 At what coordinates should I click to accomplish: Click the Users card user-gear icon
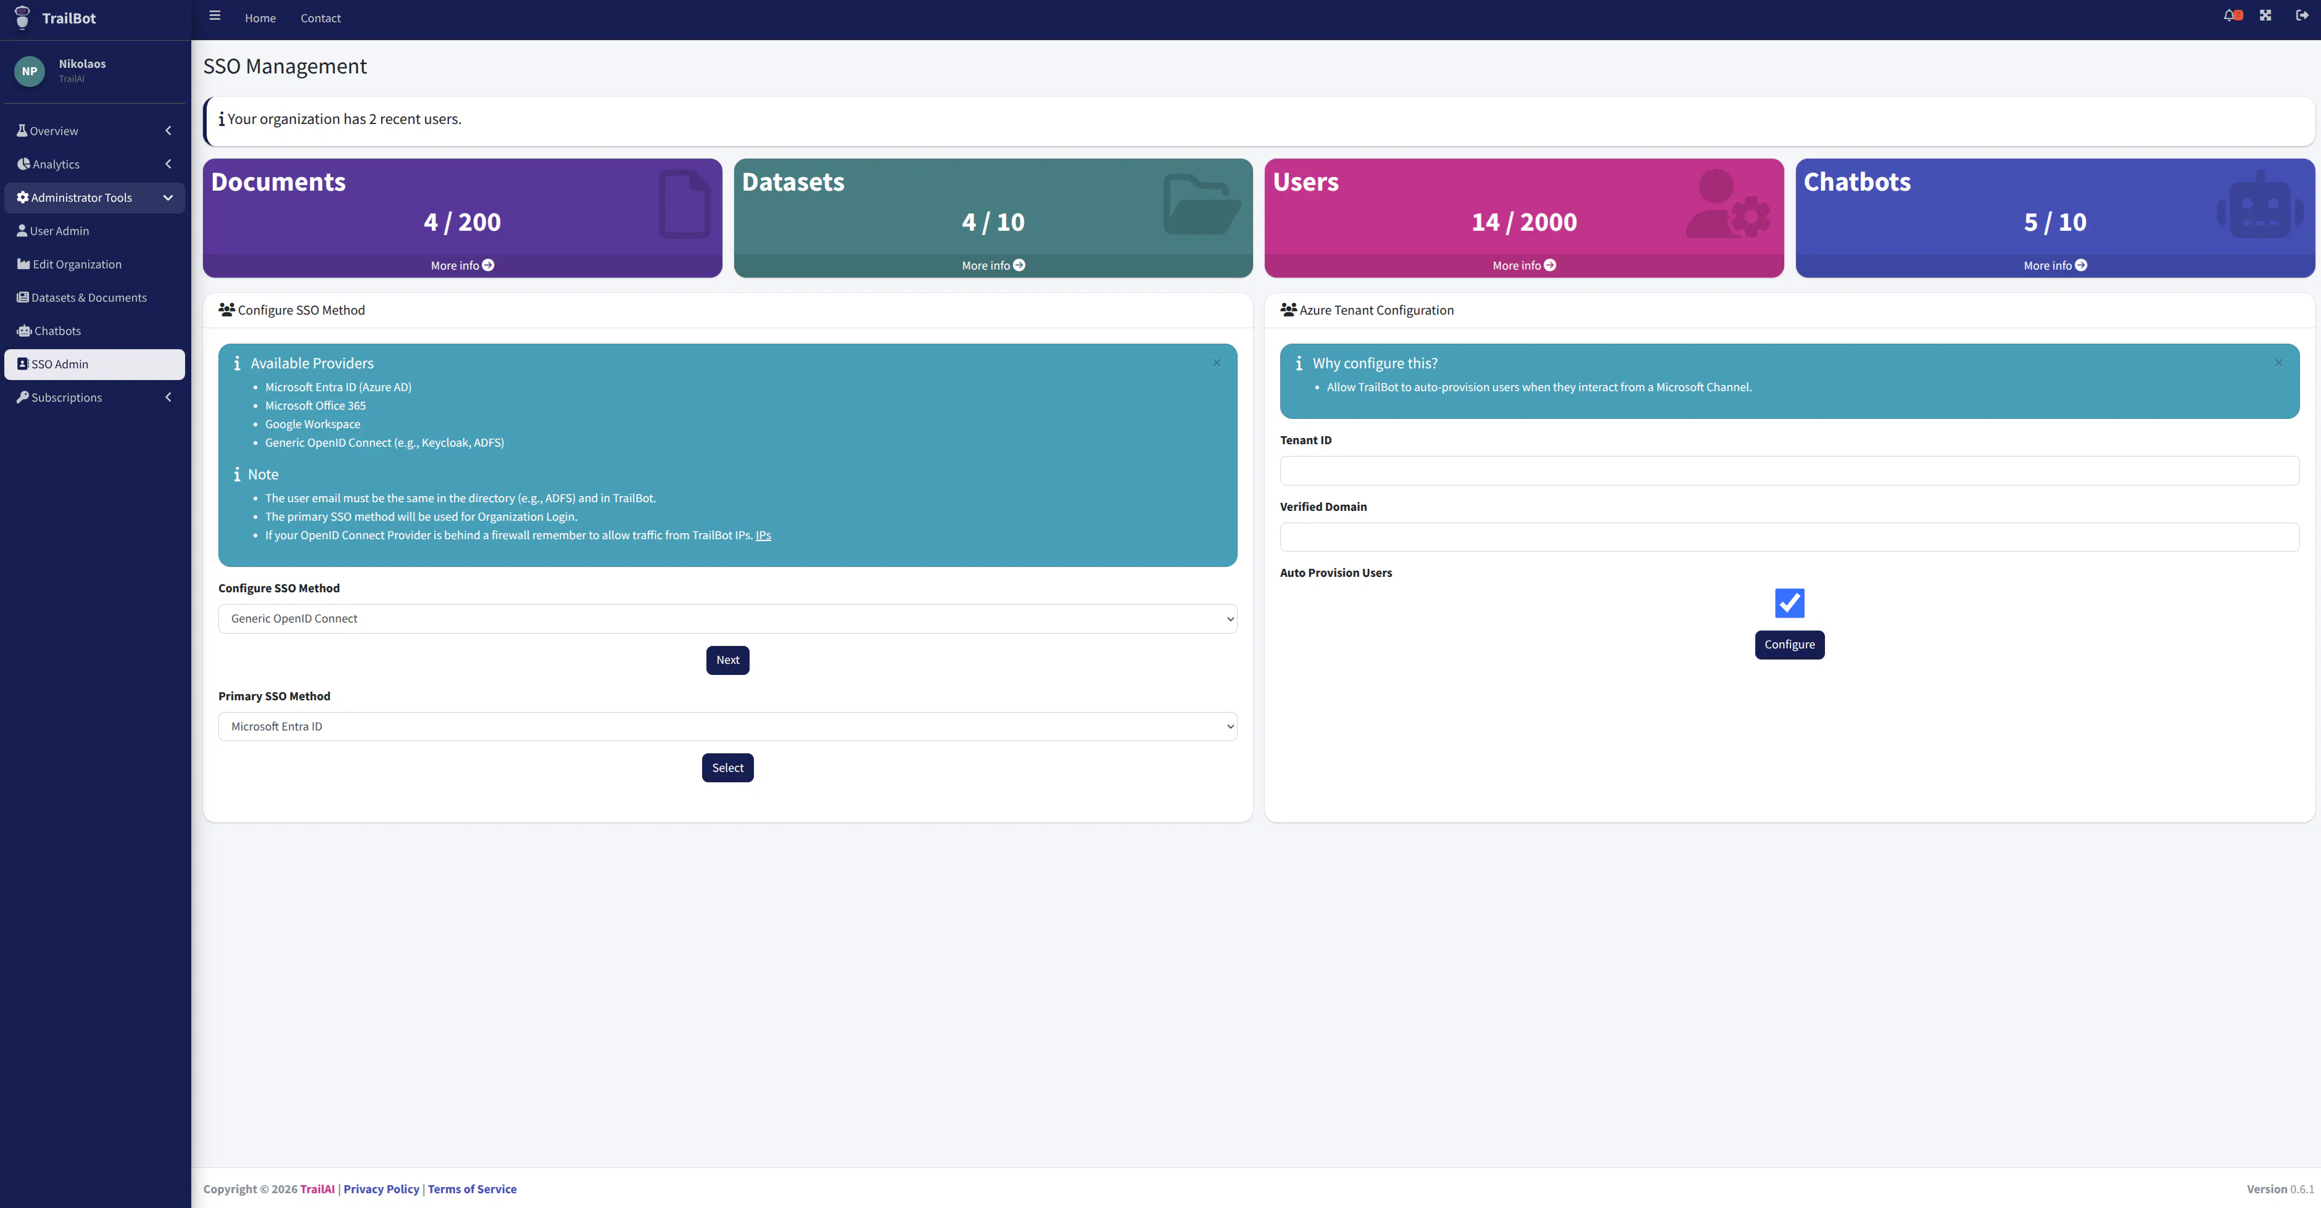tap(1728, 204)
